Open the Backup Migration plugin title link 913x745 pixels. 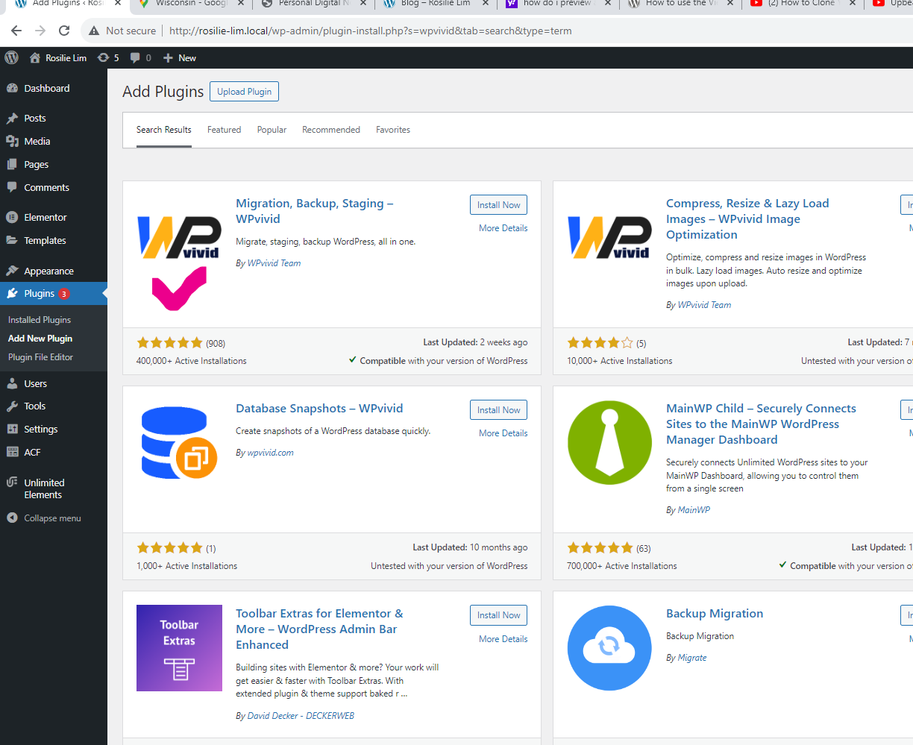click(715, 614)
